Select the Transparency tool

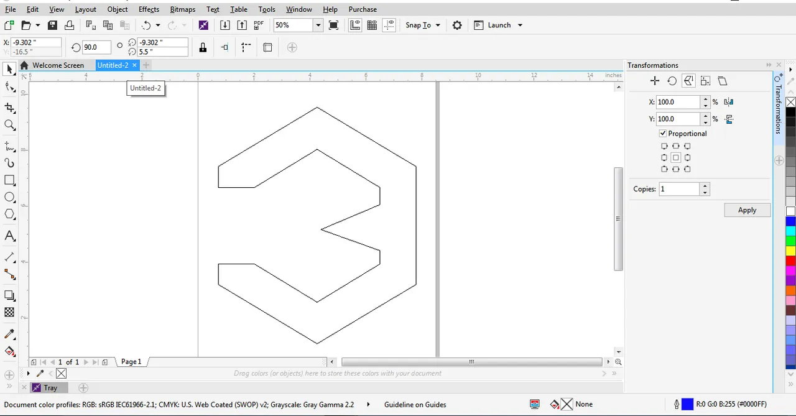coord(9,312)
